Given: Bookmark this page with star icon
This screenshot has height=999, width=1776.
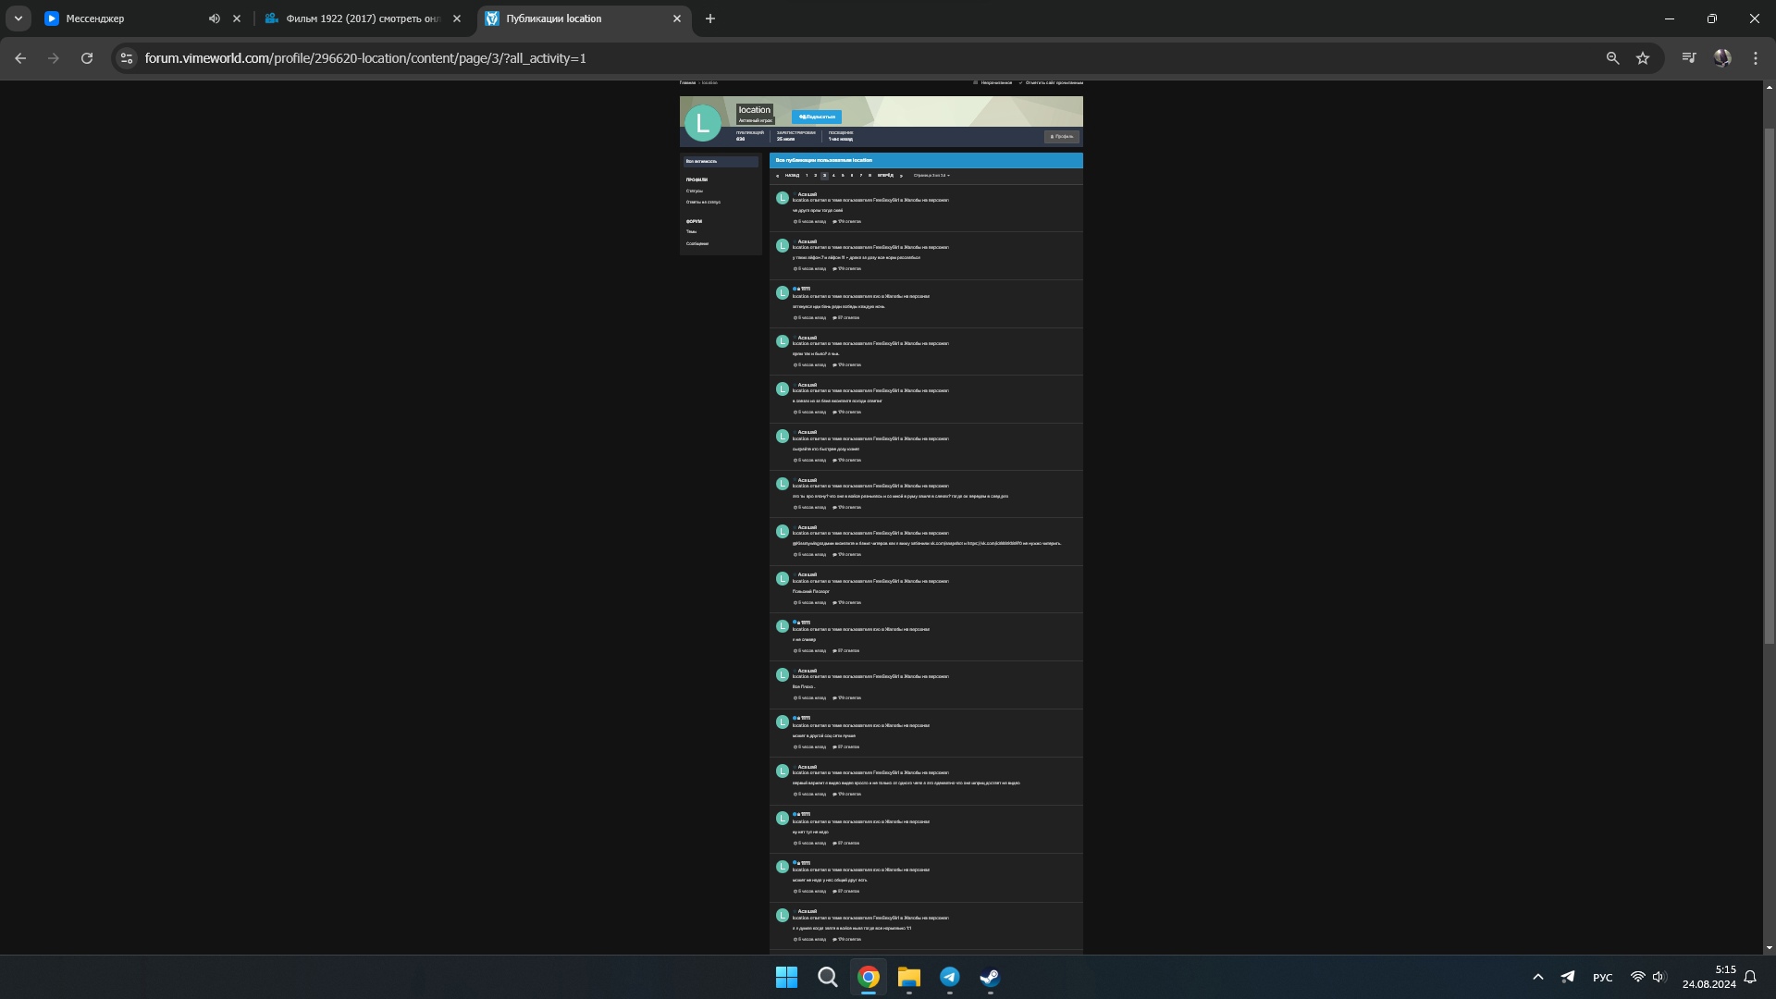Looking at the screenshot, I should (x=1643, y=58).
